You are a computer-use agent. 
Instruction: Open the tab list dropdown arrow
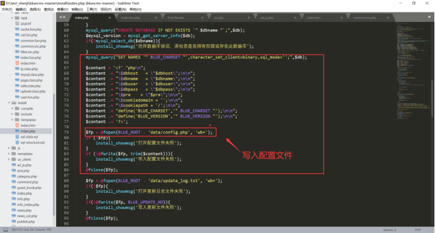429,17
